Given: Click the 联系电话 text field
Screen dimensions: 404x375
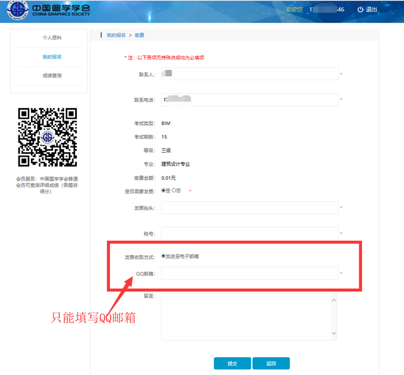Looking at the screenshot, I should [249, 100].
